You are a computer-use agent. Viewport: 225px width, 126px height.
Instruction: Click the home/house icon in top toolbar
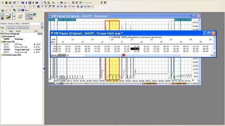click(62, 2)
